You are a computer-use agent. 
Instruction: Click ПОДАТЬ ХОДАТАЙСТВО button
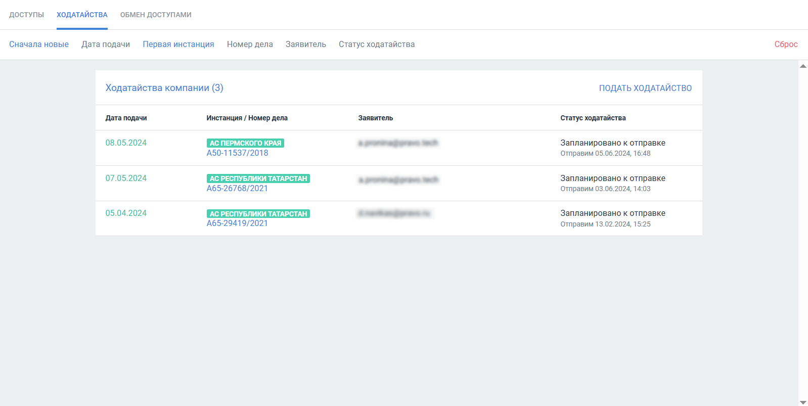(645, 88)
